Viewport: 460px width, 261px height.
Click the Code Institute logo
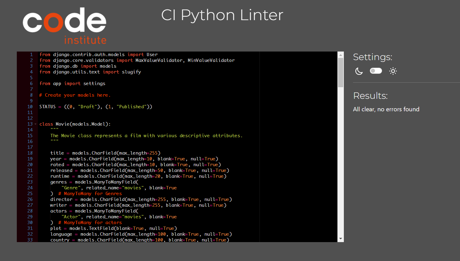[x=64, y=26]
